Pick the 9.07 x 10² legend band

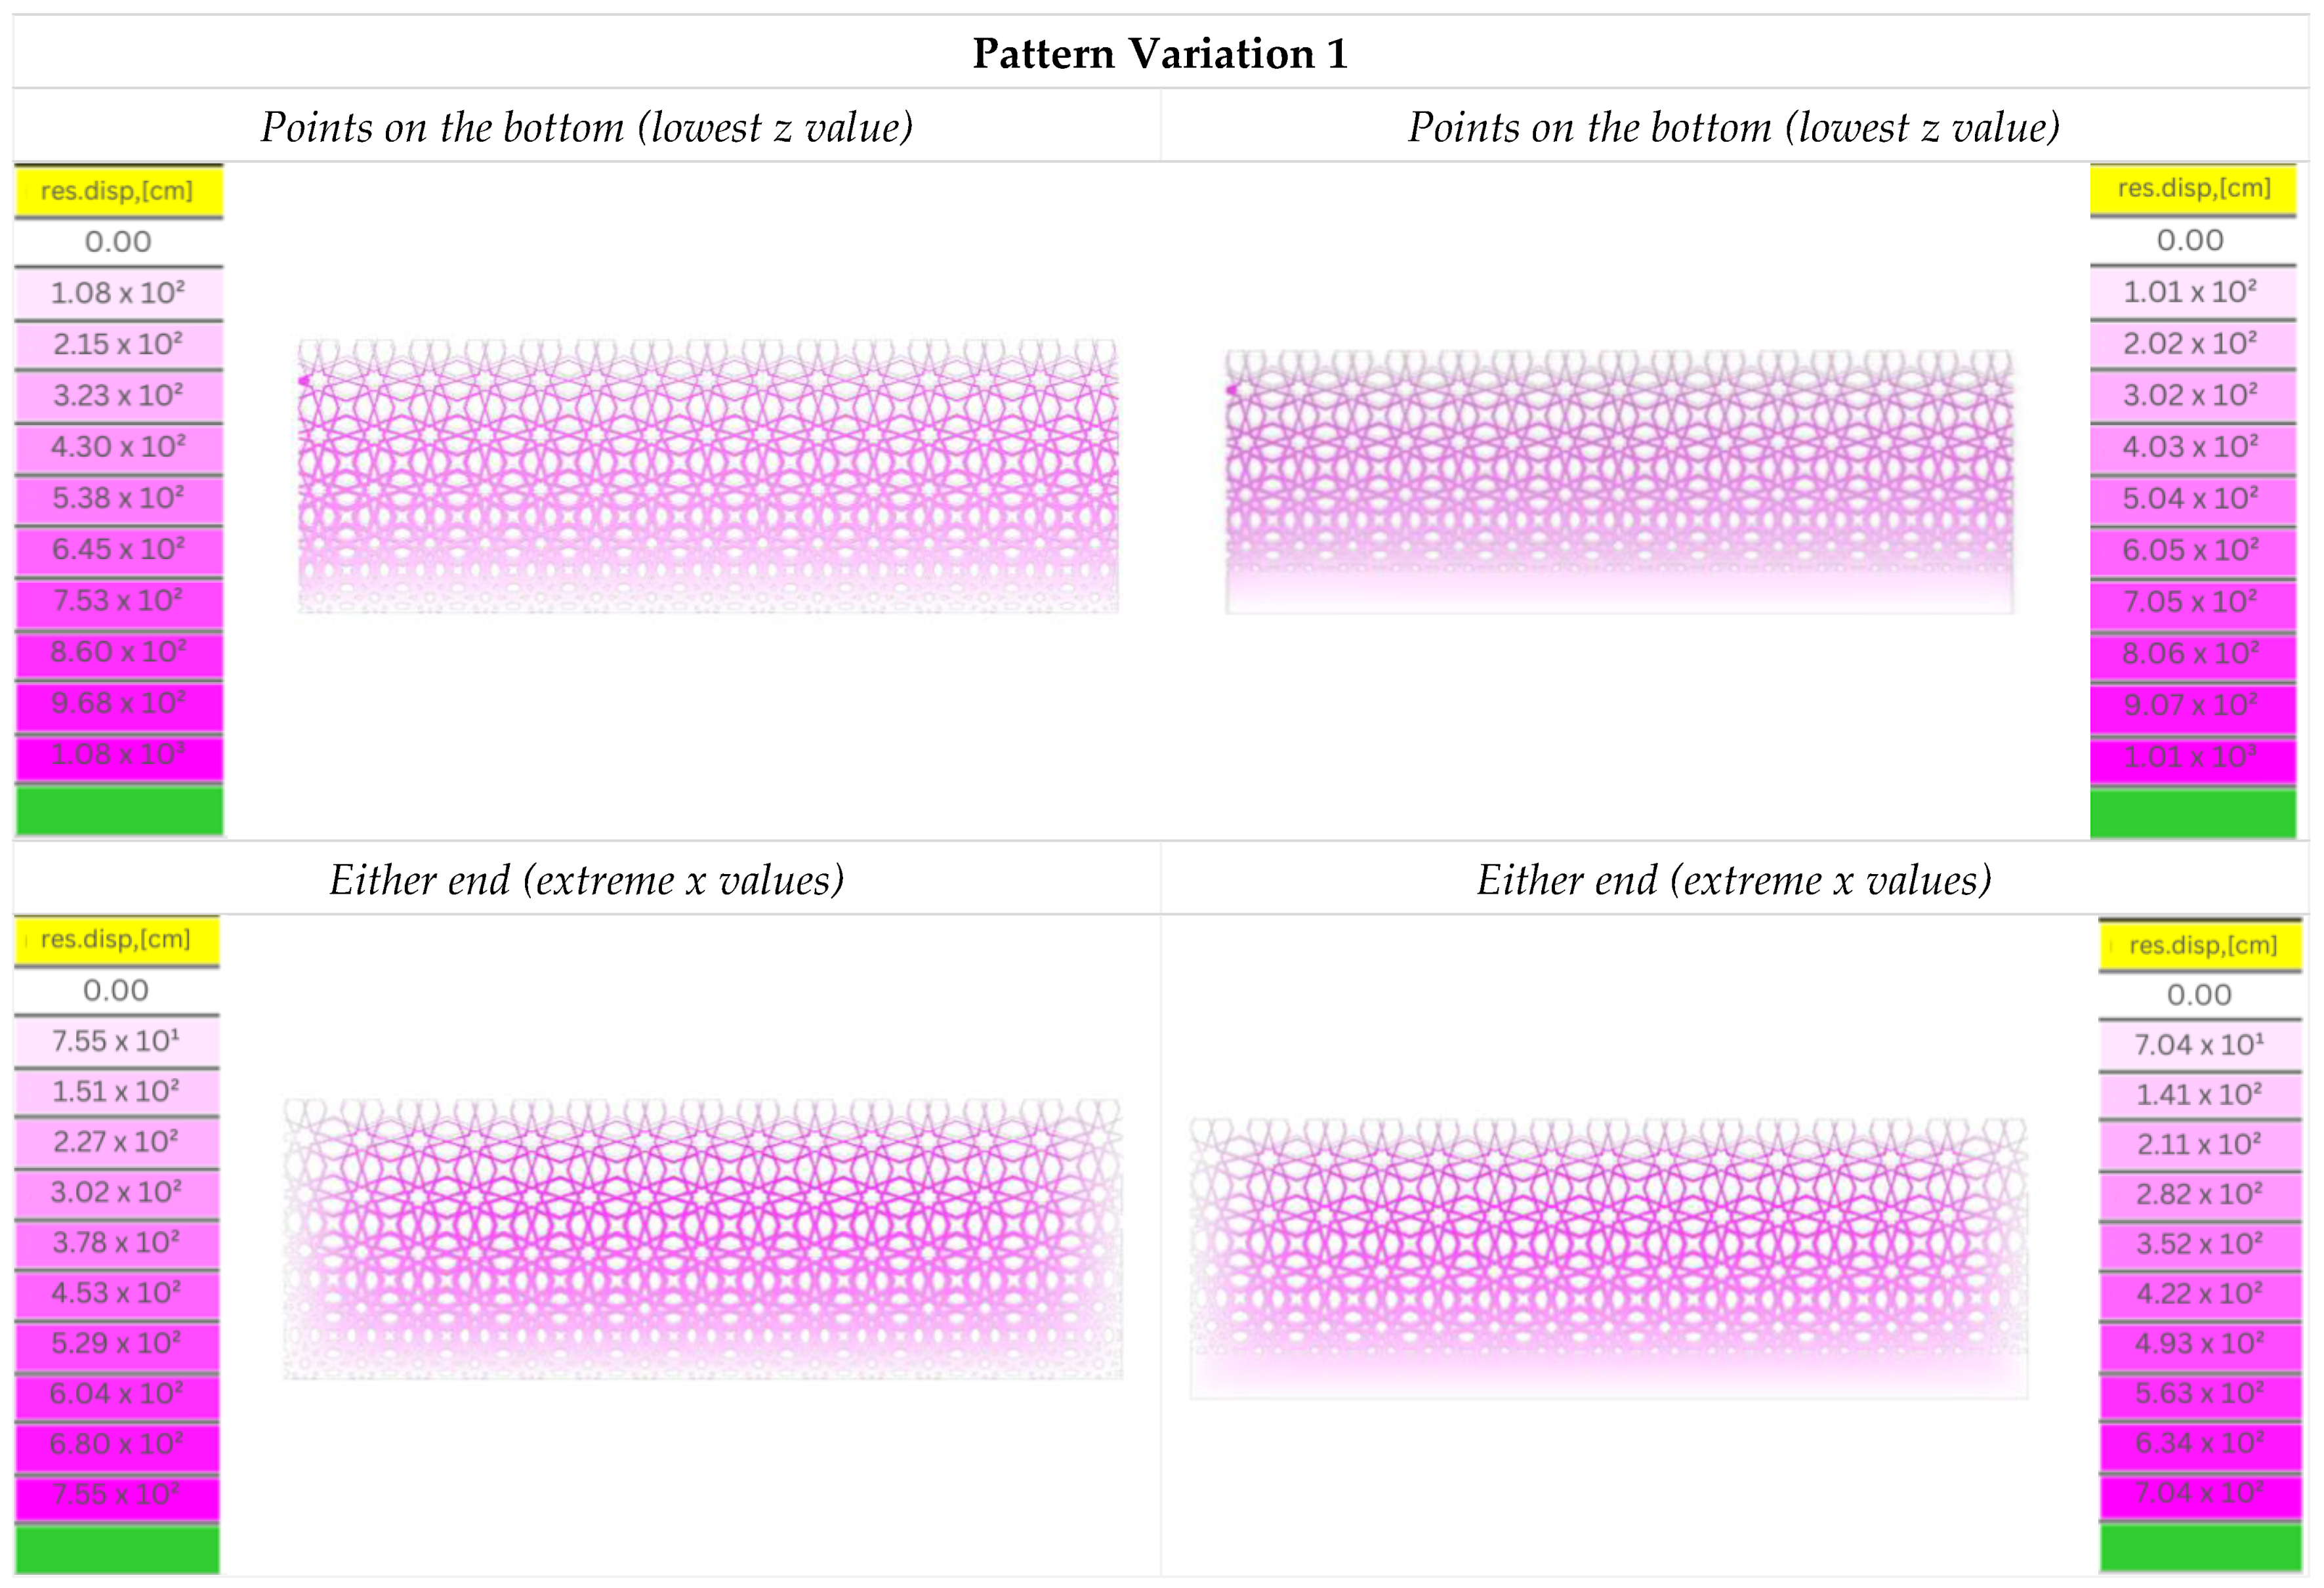[x=2191, y=706]
